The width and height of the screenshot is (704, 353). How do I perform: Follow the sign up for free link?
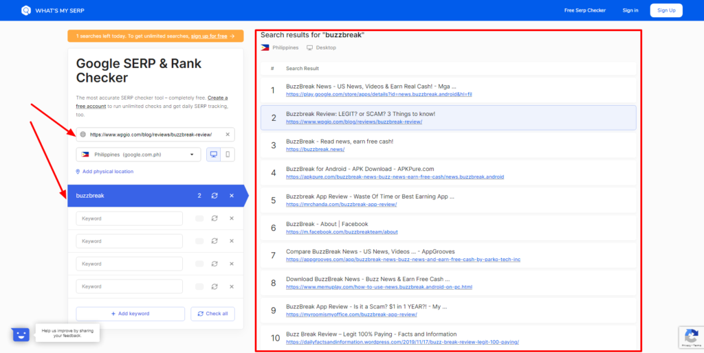coord(209,36)
